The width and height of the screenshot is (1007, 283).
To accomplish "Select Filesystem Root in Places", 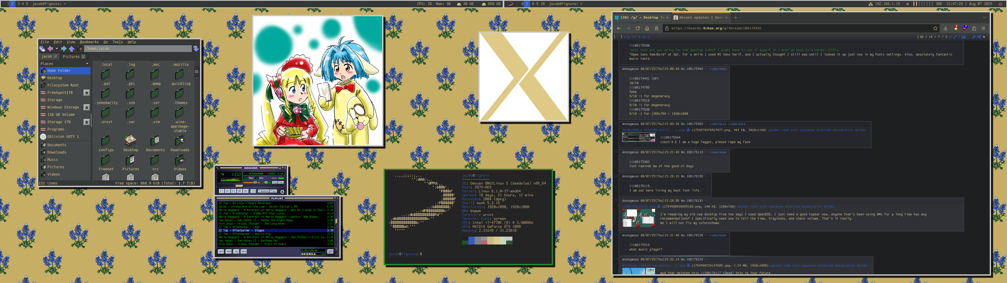I will tap(65, 85).
